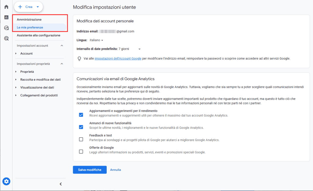
Task: Click the Modifica impostazioni utente heading
Action: (105, 7)
